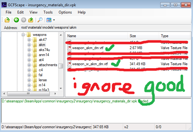Click the attachments folder icon
Viewport: 193px width, 132px height.
35,65
